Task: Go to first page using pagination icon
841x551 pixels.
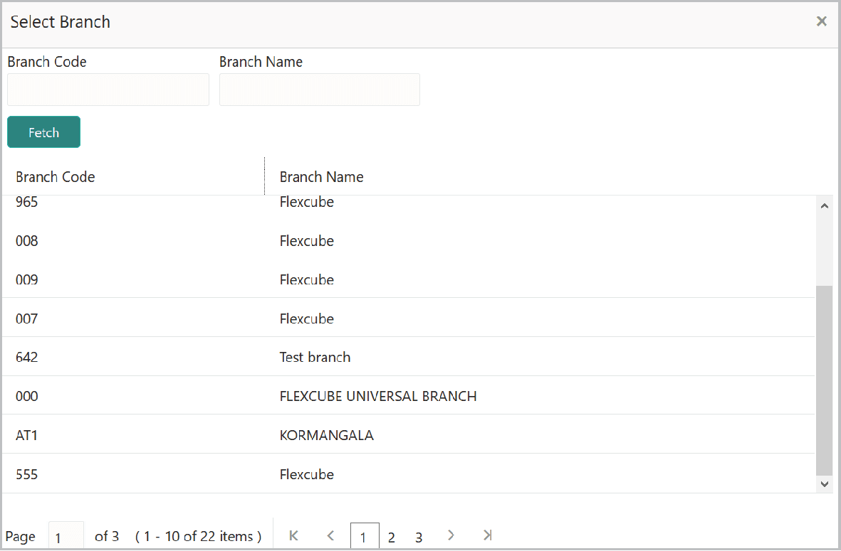Action: click(x=293, y=535)
